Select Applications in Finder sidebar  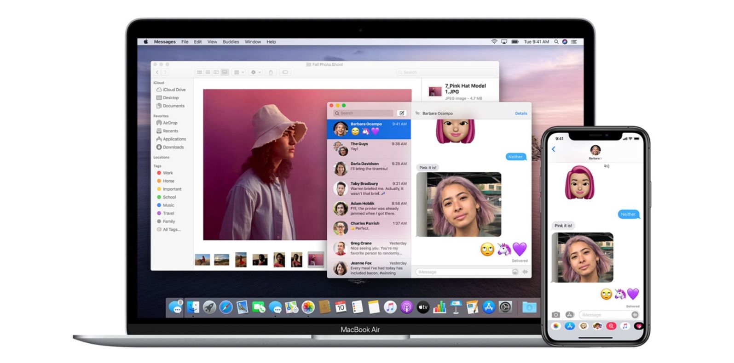point(171,139)
